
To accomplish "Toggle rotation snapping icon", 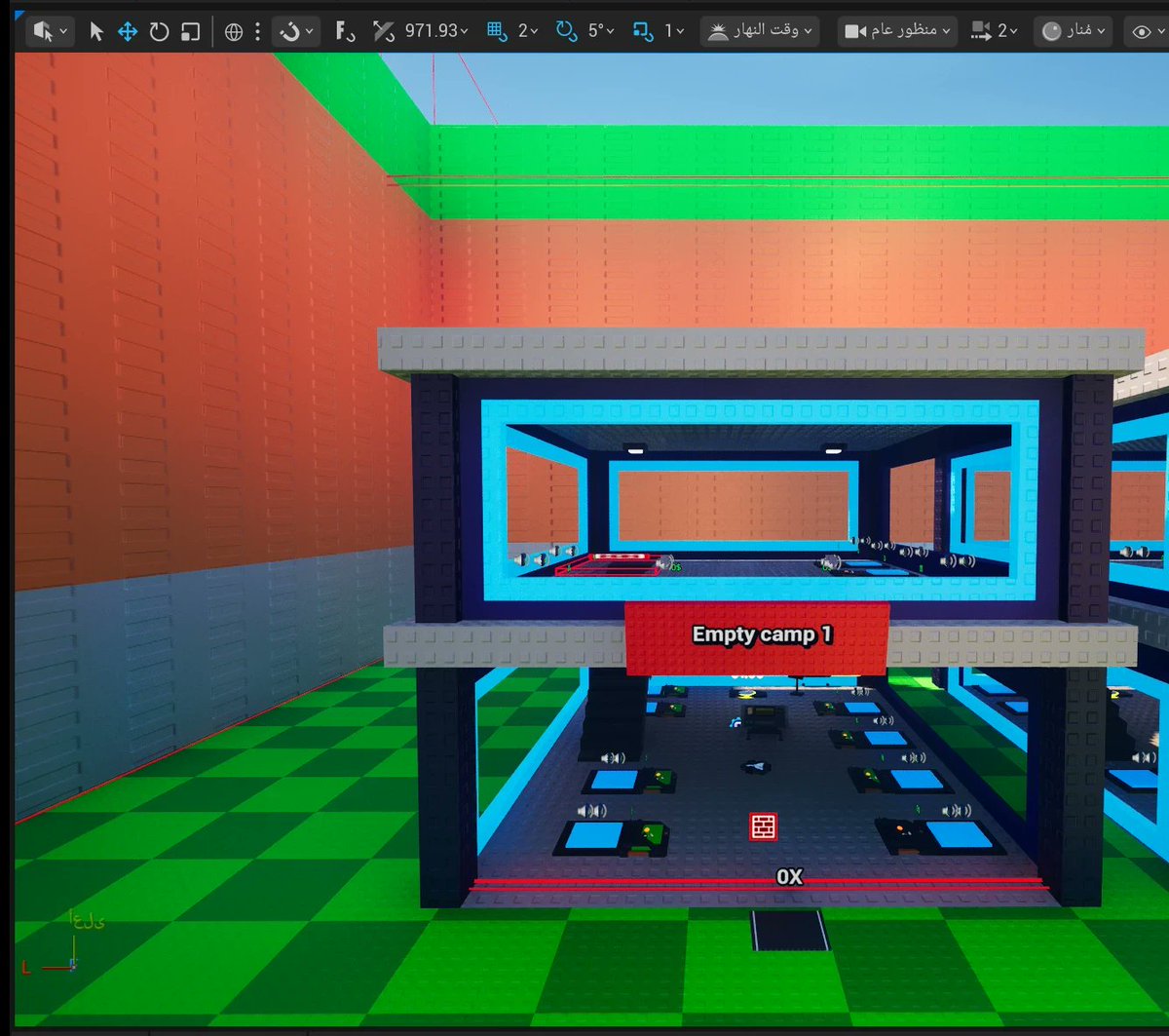I will [x=567, y=31].
